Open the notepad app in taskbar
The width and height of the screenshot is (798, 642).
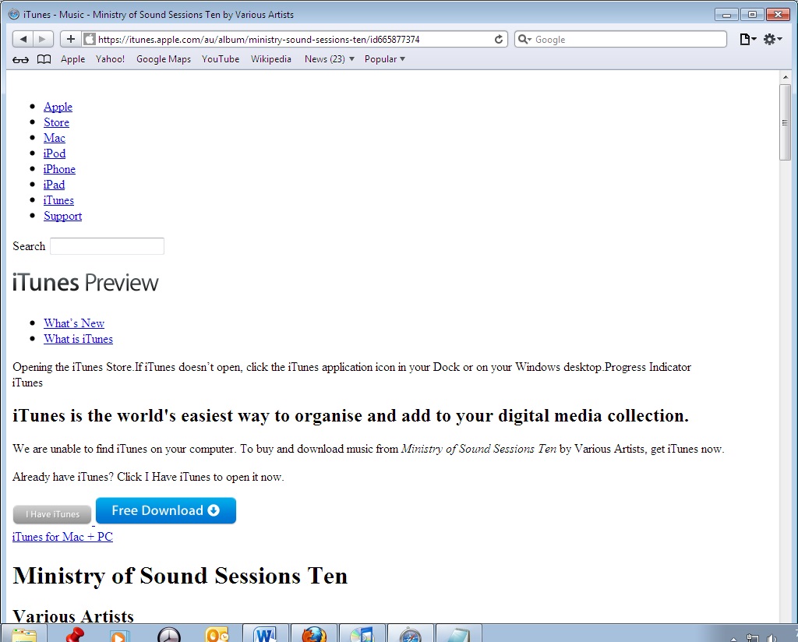coord(458,634)
